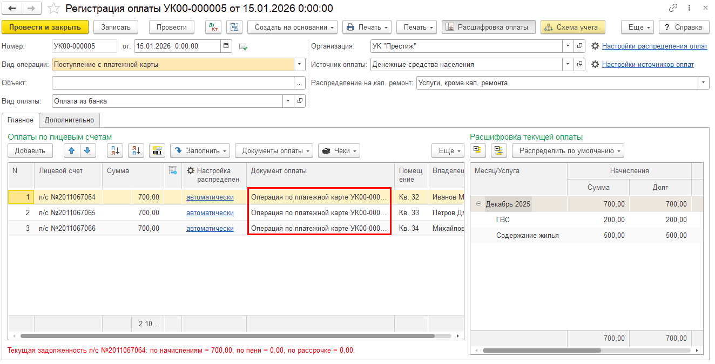Image resolution: width=715 pixels, height=364 pixels.
Task: Collapse the Декабрь 2025 tree group
Action: tap(478, 204)
